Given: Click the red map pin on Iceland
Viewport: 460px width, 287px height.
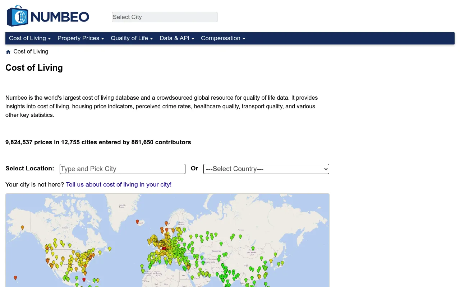Looking at the screenshot, I should tap(137, 222).
